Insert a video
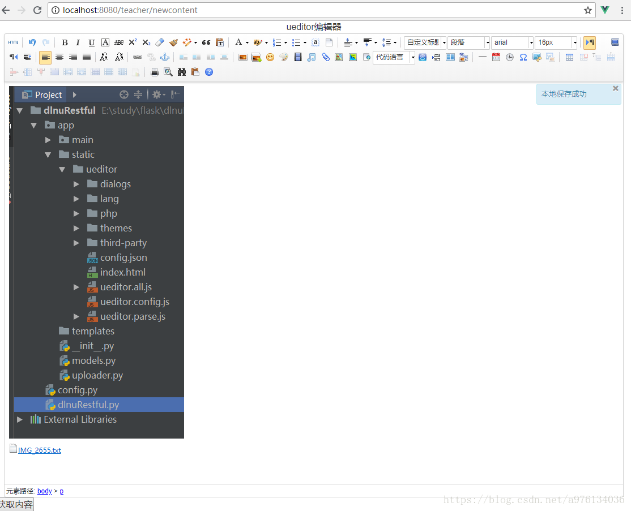The width and height of the screenshot is (631, 511). (298, 57)
